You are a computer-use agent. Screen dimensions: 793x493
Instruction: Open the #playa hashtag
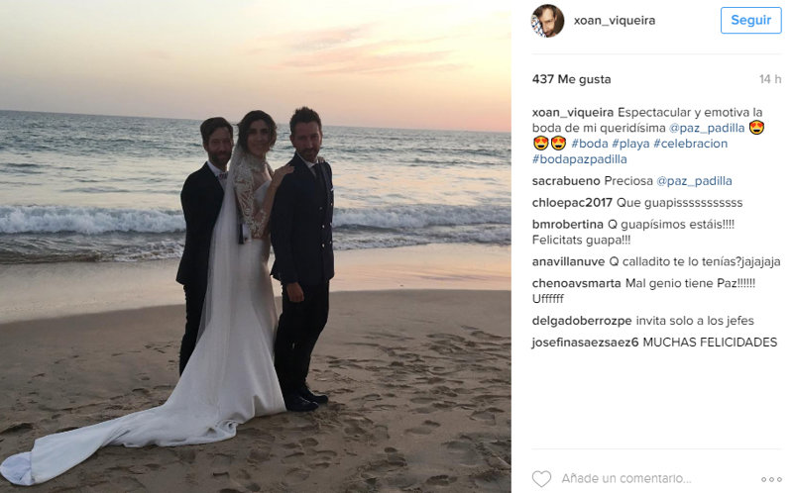click(x=630, y=144)
